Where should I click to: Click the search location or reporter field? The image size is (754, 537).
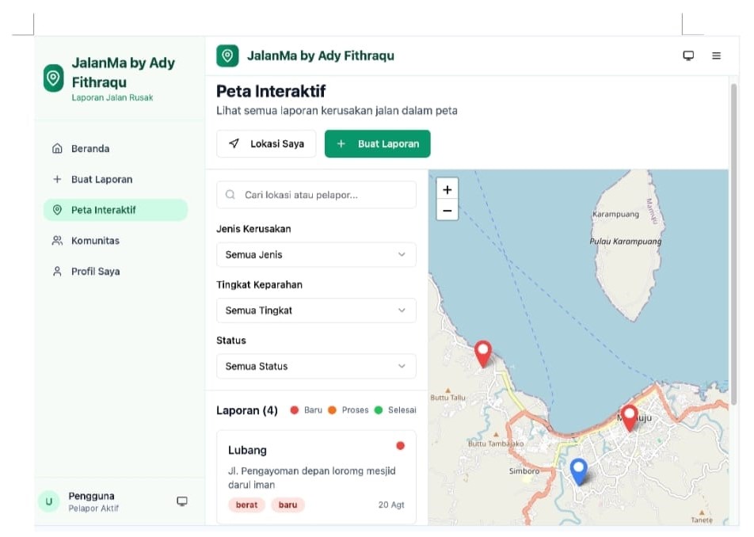tap(316, 195)
